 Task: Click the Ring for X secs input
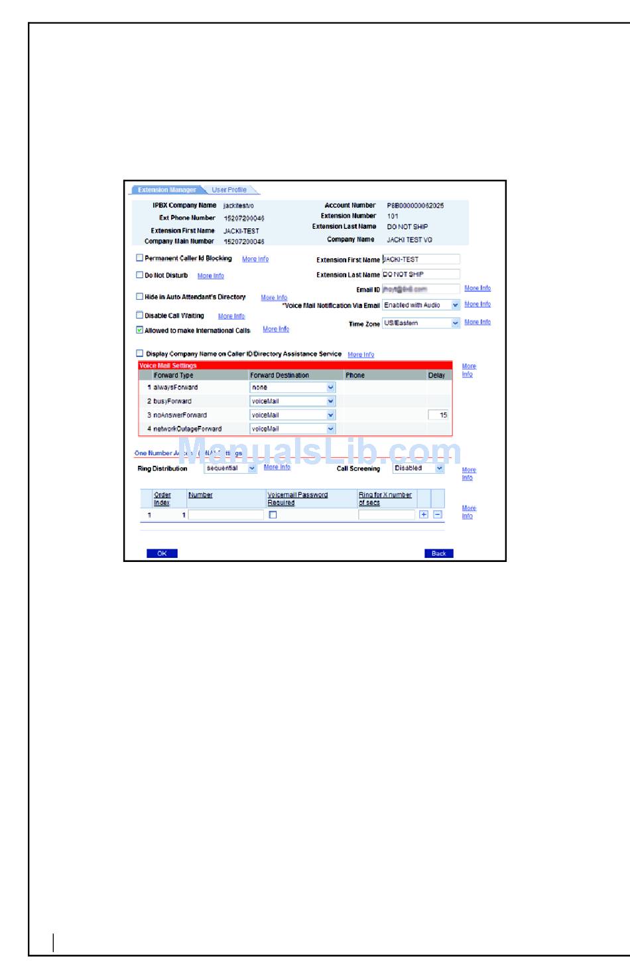(387, 515)
